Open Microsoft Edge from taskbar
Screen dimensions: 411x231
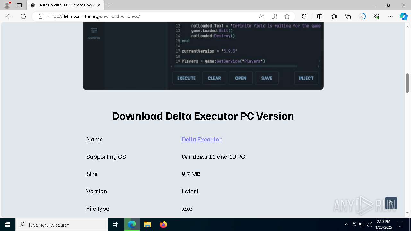click(x=132, y=225)
